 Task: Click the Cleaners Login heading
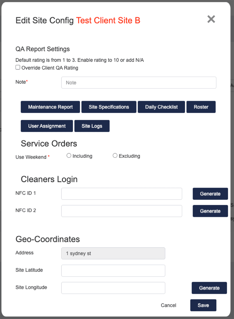point(49,179)
